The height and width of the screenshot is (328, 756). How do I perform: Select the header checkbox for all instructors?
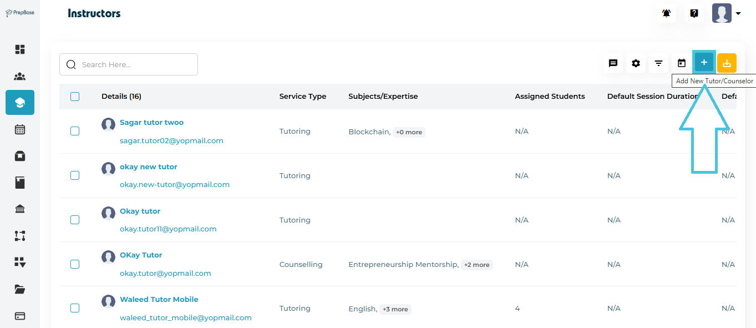(x=75, y=97)
